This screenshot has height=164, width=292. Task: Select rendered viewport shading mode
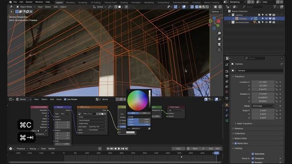207,7
